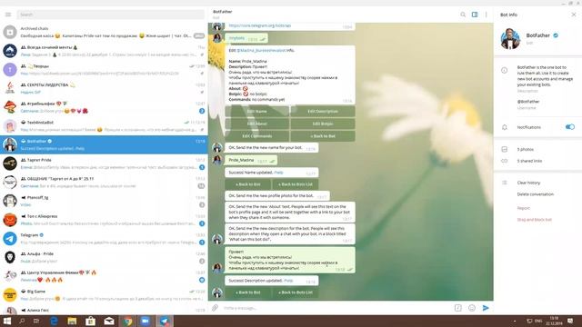Image resolution: width=582 pixels, height=327 pixels.
Task: Open the 5 photos shared media
Action: (526, 149)
